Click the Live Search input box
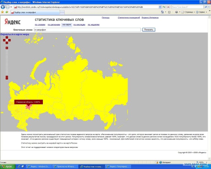The image size is (211, 169). pyautogui.click(x=188, y=7)
